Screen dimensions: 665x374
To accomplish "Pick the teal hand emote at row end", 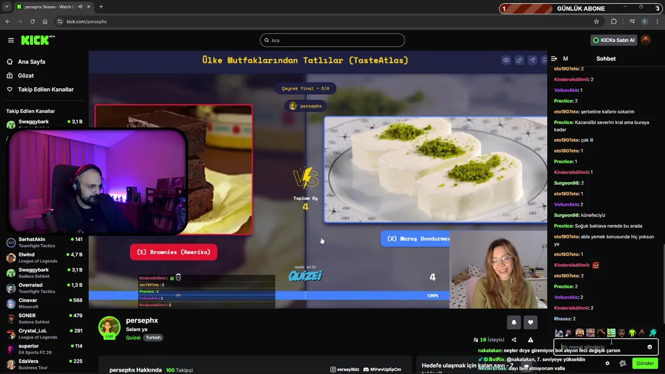I will pos(653,333).
